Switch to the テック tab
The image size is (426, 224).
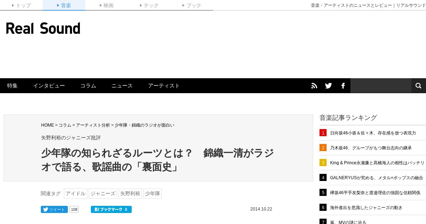point(149,5)
